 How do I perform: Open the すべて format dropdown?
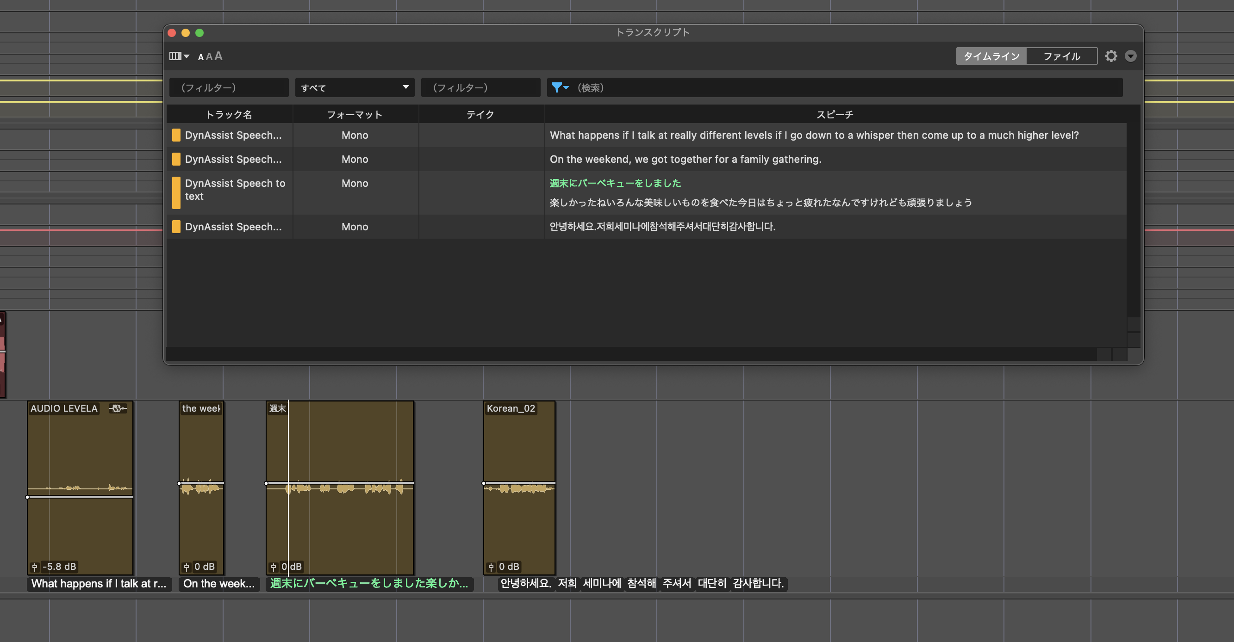click(355, 87)
